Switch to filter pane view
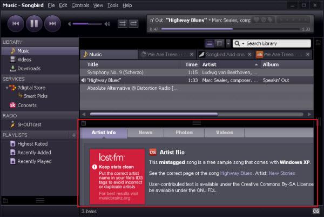The width and height of the screenshot is (324, 217). (x=219, y=43)
